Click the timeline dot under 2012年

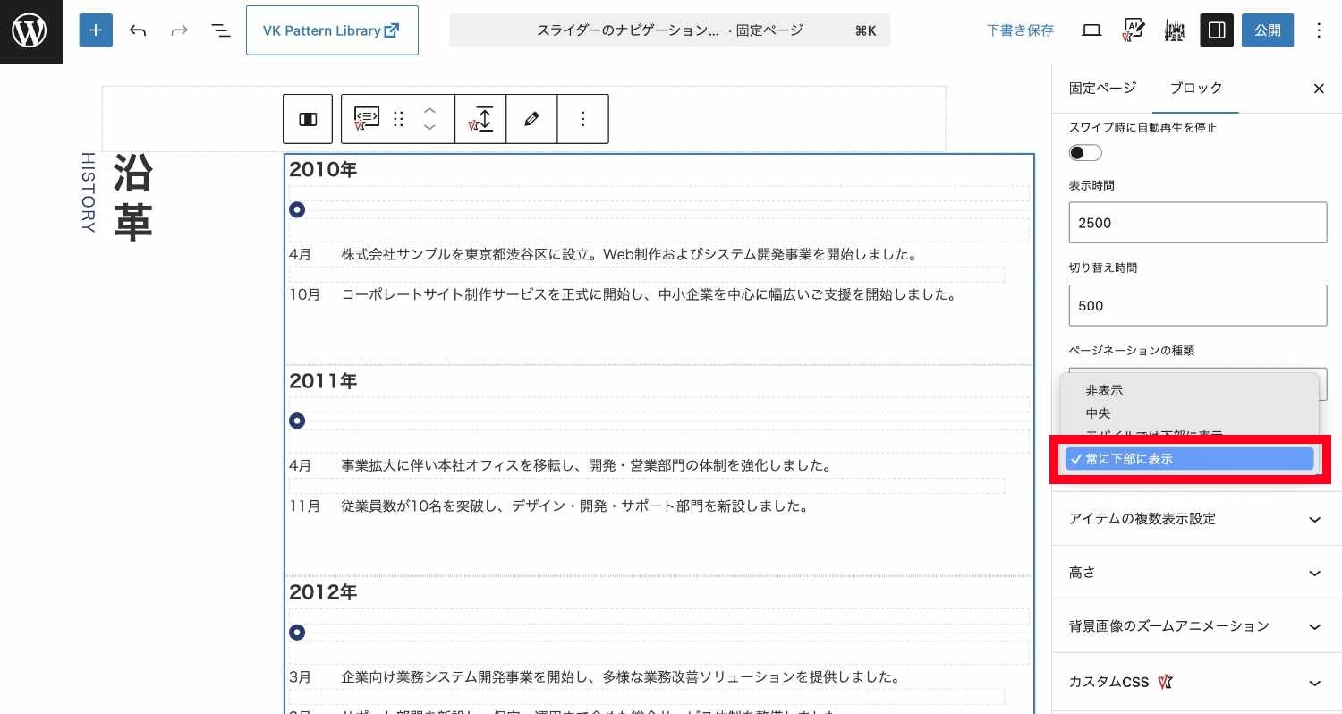pyautogui.click(x=297, y=633)
